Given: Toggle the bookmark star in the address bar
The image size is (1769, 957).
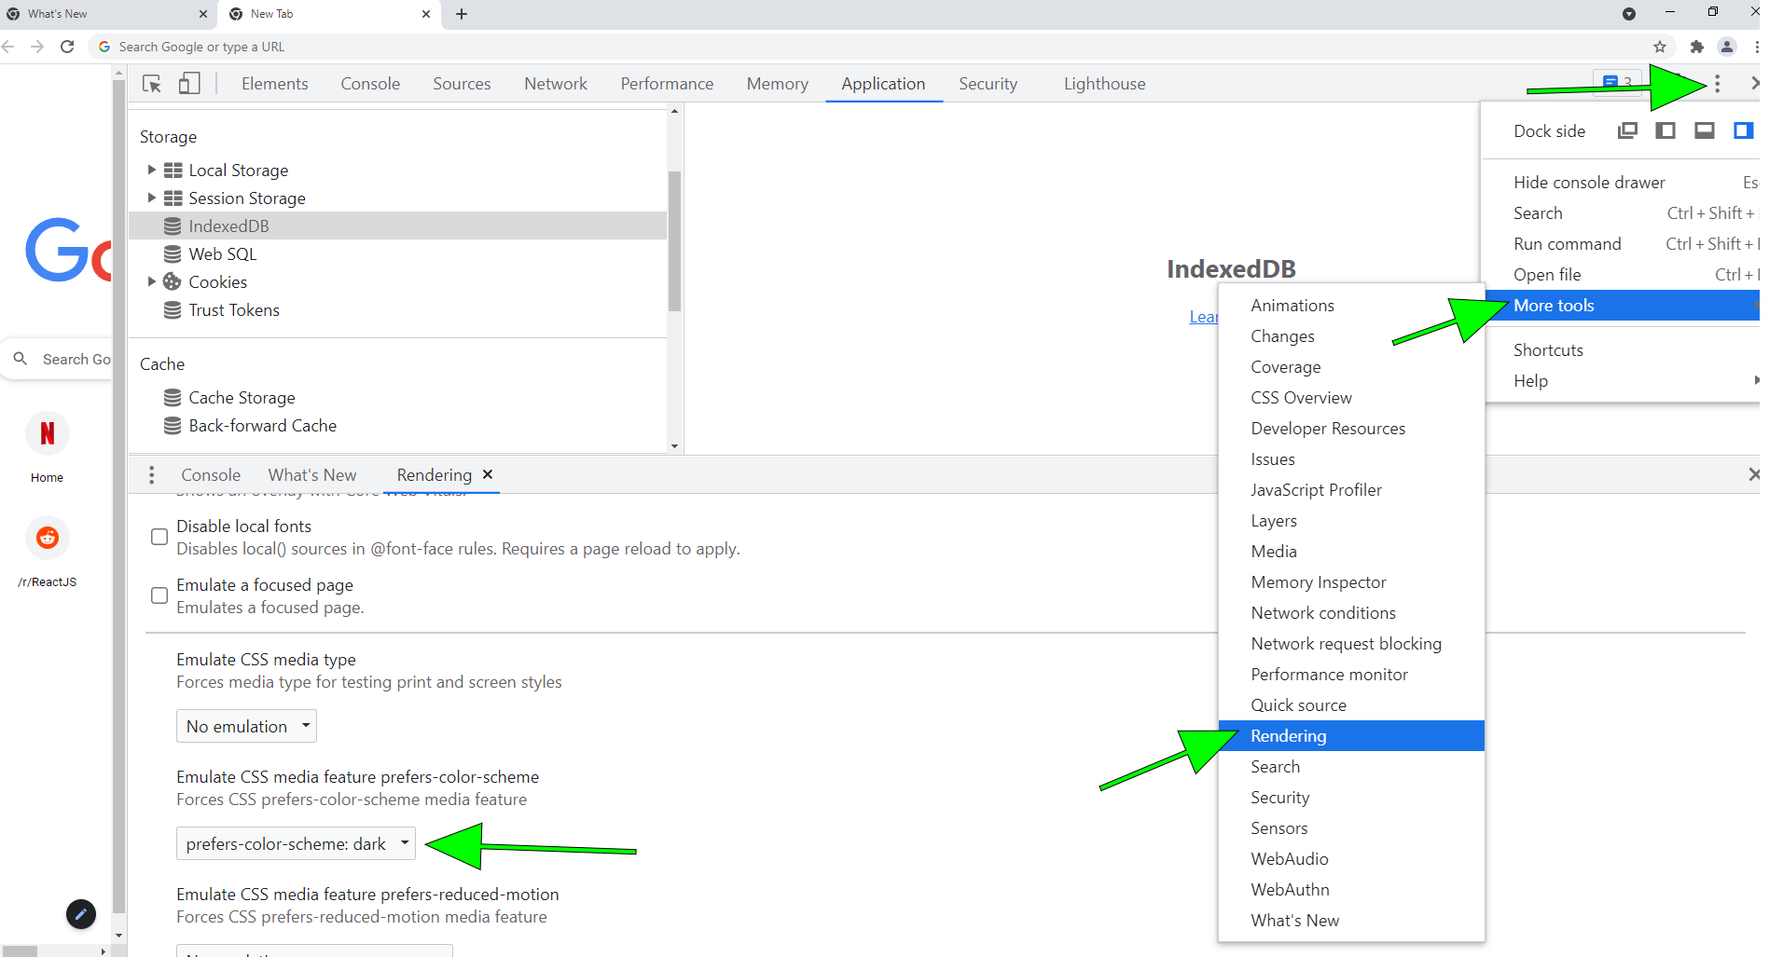Looking at the screenshot, I should click(x=1661, y=46).
